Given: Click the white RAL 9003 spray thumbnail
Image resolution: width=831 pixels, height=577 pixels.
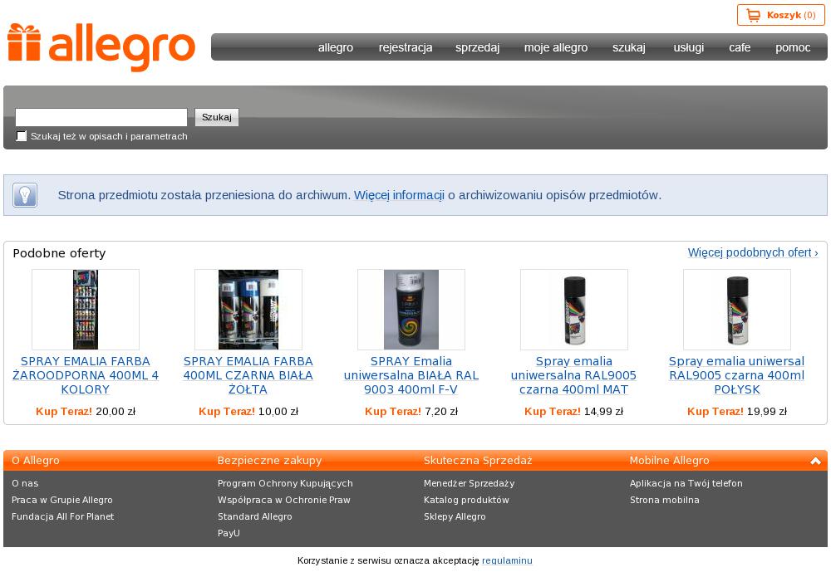Looking at the screenshot, I should (x=411, y=310).
